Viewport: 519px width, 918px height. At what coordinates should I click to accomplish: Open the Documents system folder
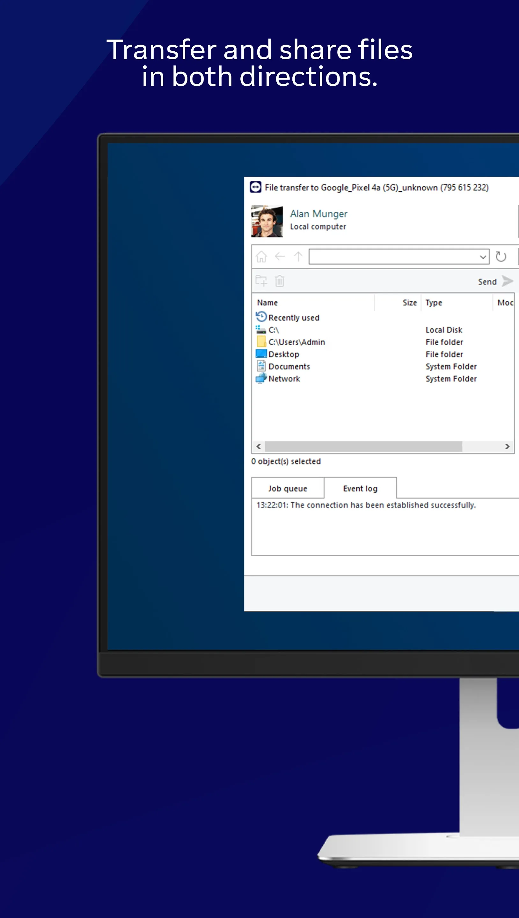click(289, 366)
